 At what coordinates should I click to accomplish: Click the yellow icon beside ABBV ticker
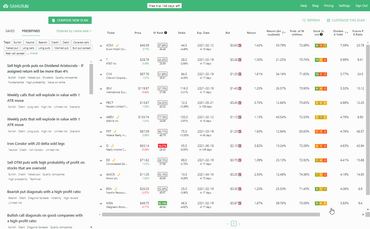(x=118, y=117)
